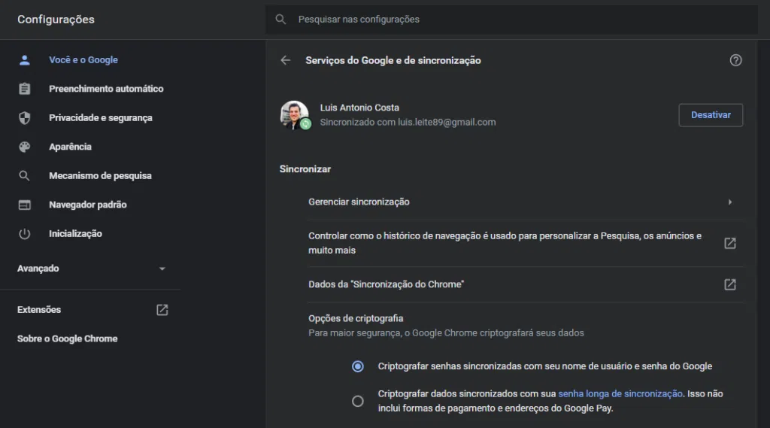Image resolution: width=770 pixels, height=428 pixels.
Task: Select encrypt passwords with Google username radio button
Action: pyautogui.click(x=358, y=366)
